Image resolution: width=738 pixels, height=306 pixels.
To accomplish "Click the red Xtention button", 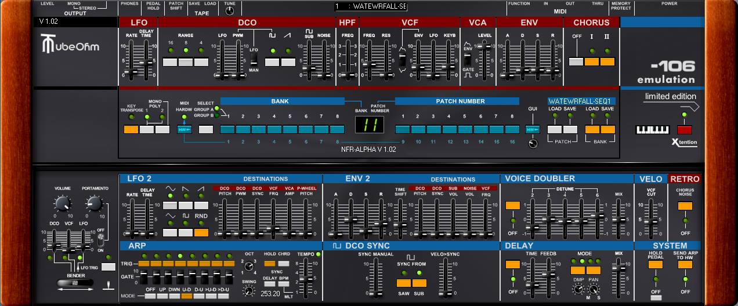I will click(x=684, y=129).
